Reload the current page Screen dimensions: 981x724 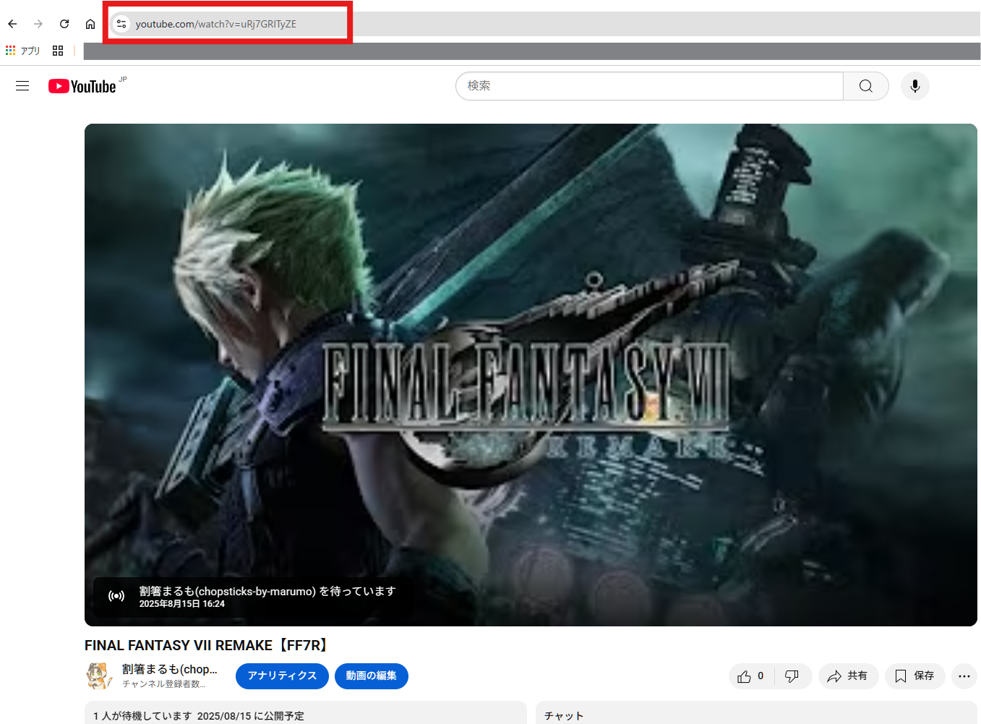pos(64,24)
